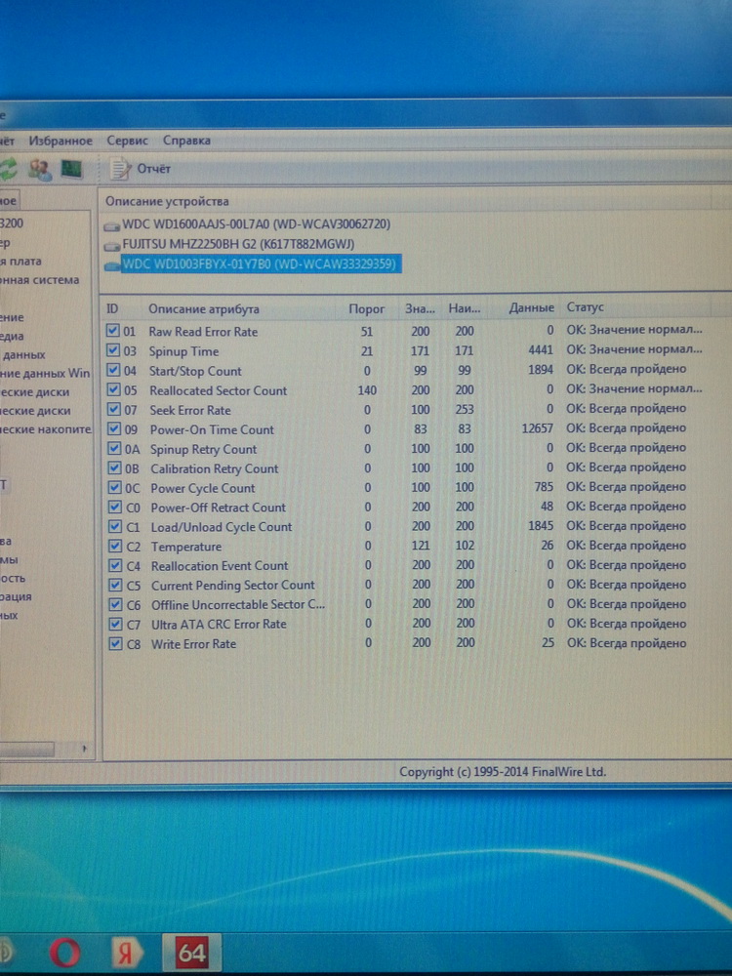Open the Избранное menu
This screenshot has width=732, height=976.
coord(61,141)
